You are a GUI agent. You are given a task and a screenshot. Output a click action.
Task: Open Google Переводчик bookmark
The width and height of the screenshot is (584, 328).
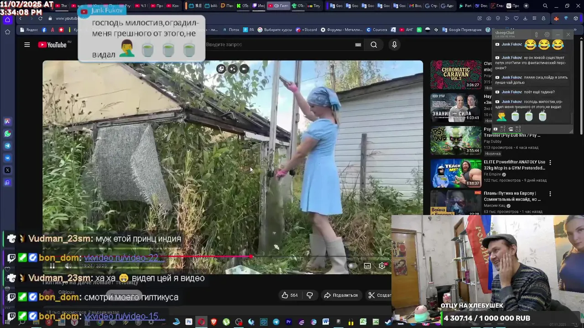462,30
